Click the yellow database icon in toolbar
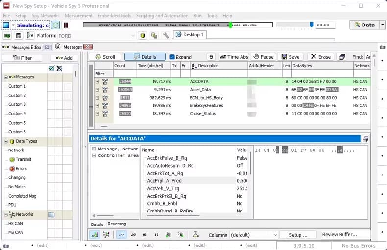The width and height of the screenshot is (387, 250). pyautogui.click(x=143, y=35)
